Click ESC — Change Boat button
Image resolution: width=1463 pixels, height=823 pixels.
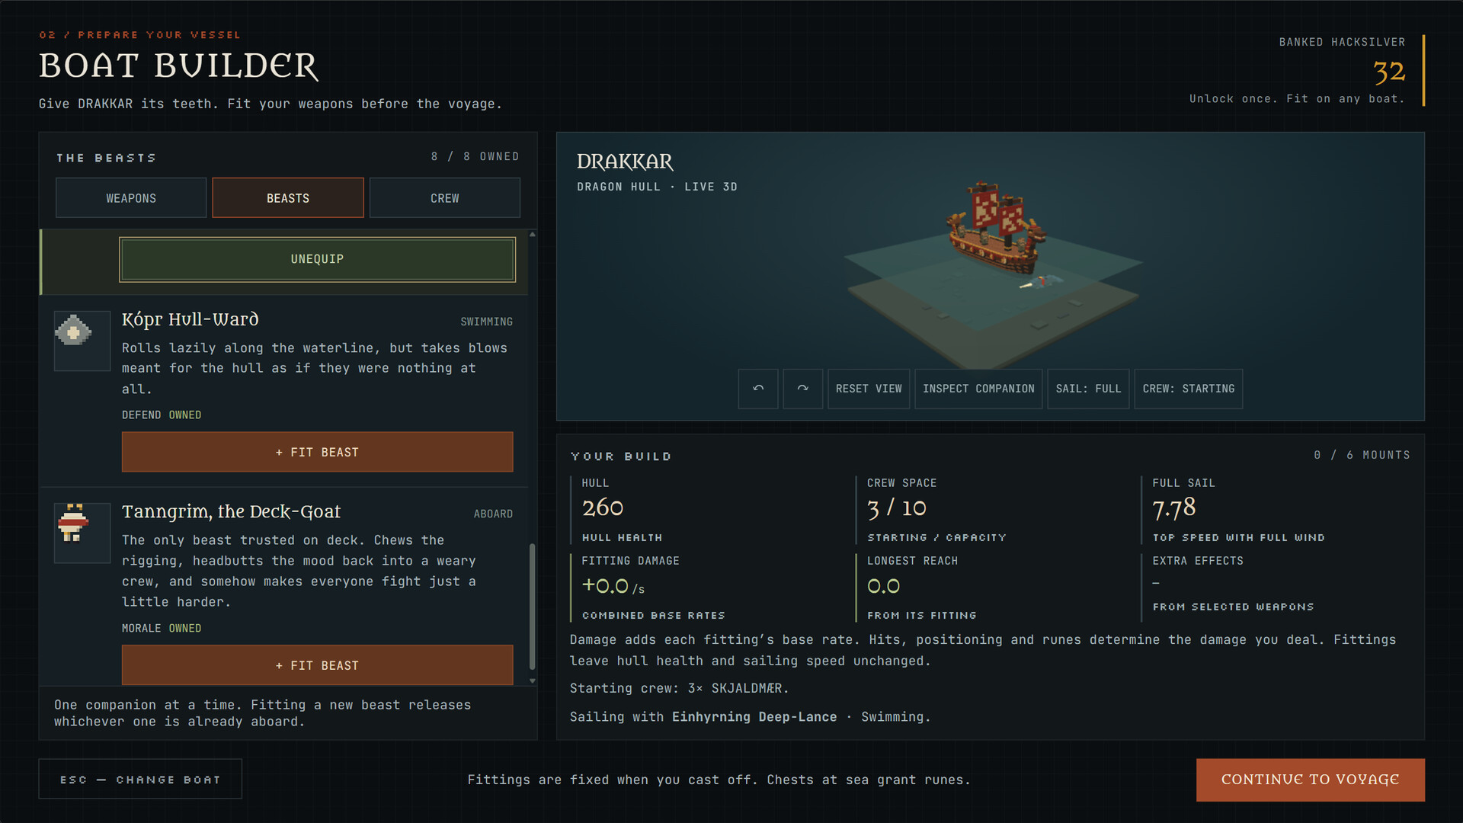(140, 780)
